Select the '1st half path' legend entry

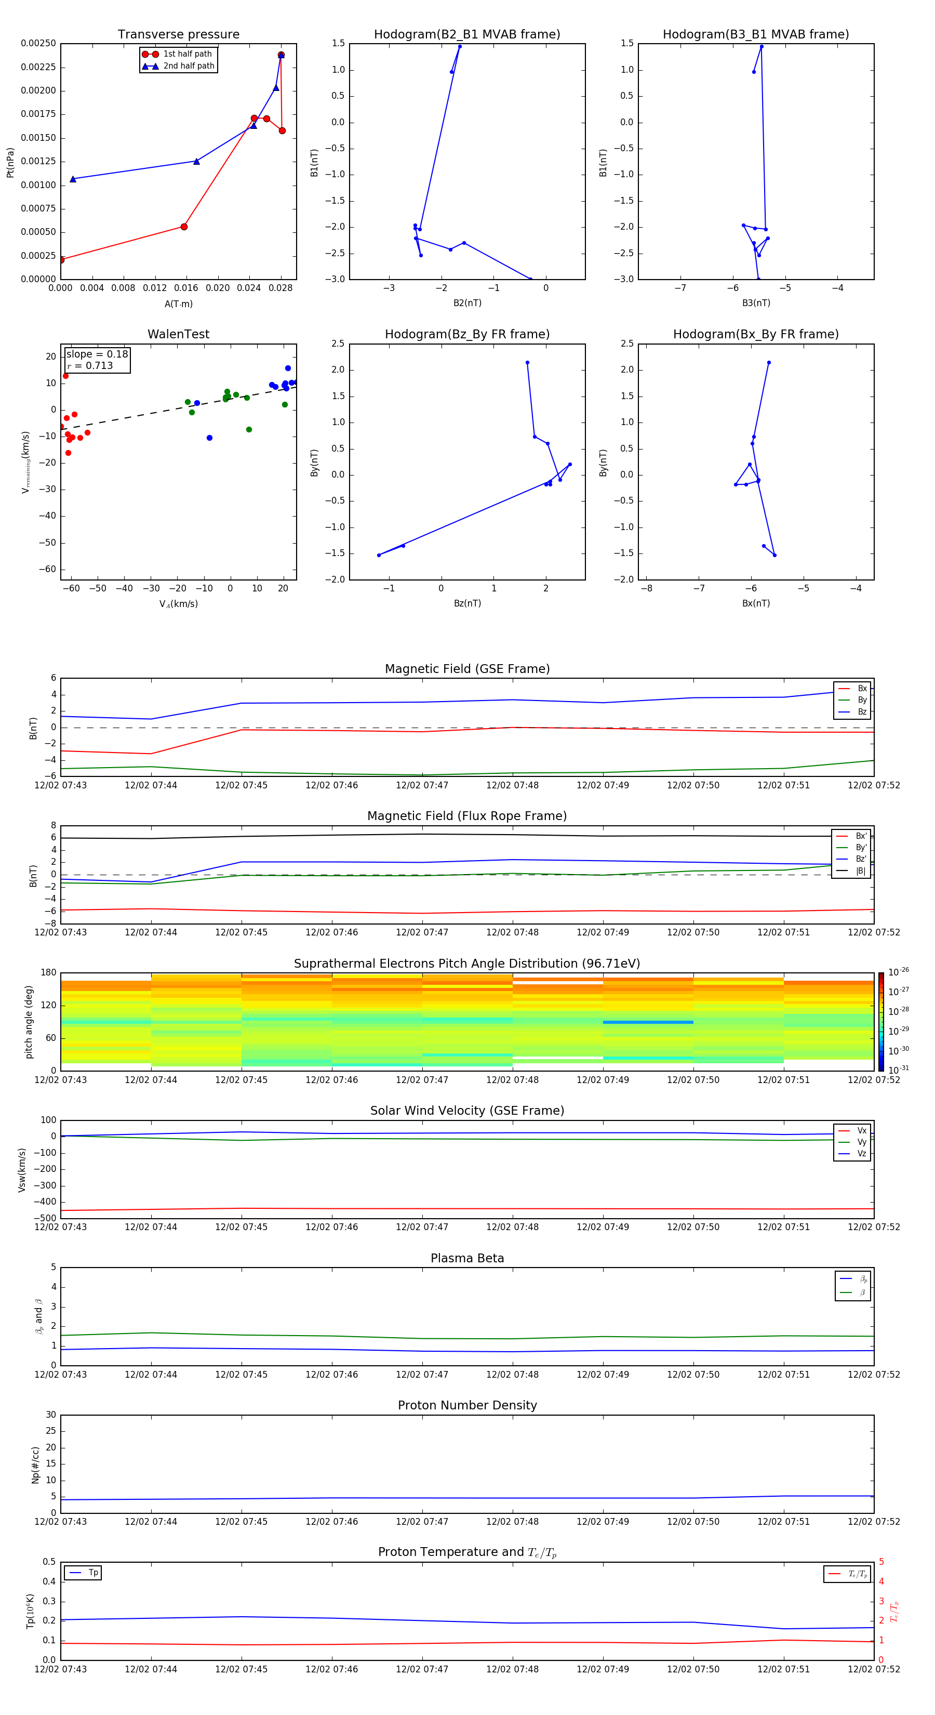coord(178,54)
